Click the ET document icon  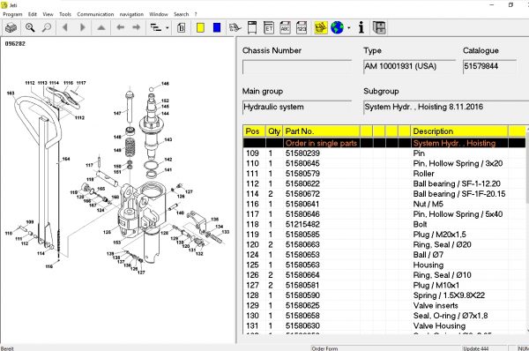click(269, 27)
